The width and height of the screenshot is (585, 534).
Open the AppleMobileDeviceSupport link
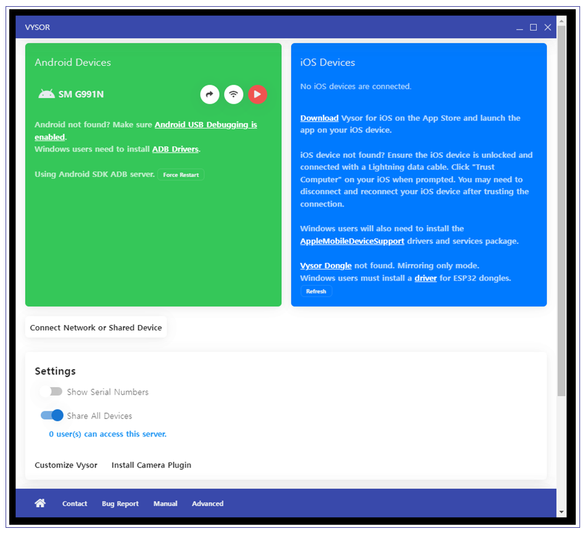(x=352, y=241)
